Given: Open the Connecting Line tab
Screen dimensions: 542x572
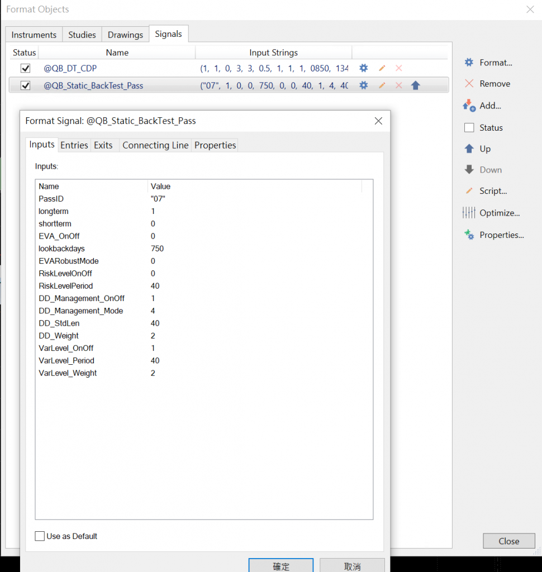Looking at the screenshot, I should click(155, 145).
